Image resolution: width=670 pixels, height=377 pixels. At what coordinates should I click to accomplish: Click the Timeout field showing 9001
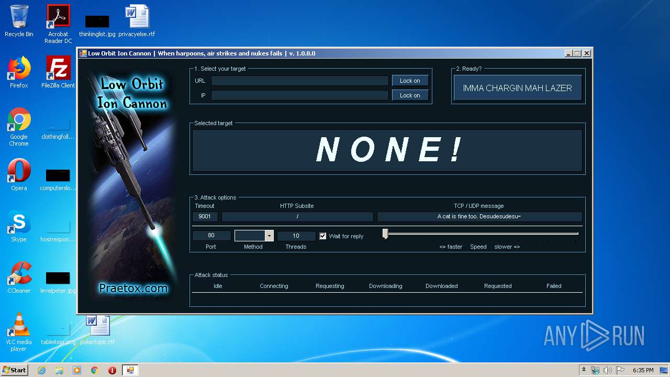[205, 217]
